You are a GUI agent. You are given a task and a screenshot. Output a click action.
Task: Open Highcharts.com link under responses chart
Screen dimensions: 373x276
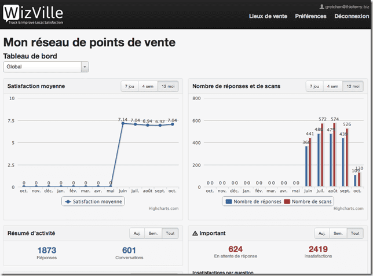pyautogui.click(x=349, y=208)
